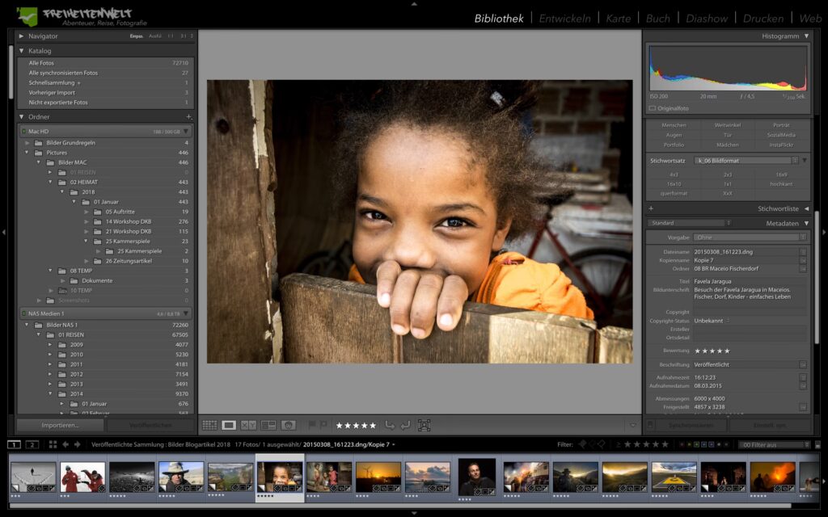
Task: Click the face region draw icon
Action: (x=424, y=425)
